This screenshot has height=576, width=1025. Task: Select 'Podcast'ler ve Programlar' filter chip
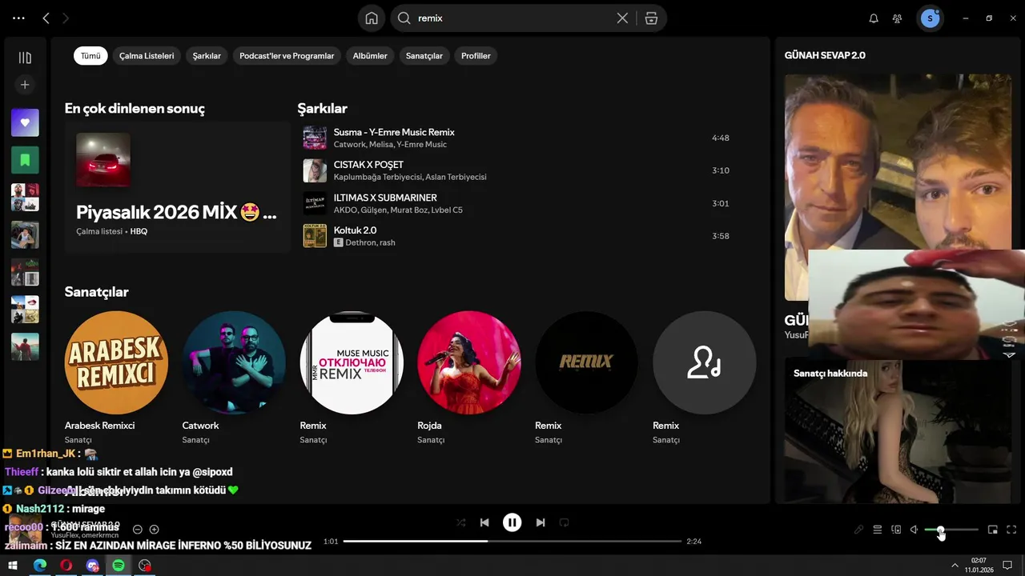tap(287, 56)
